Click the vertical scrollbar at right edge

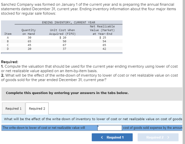(184, 72)
